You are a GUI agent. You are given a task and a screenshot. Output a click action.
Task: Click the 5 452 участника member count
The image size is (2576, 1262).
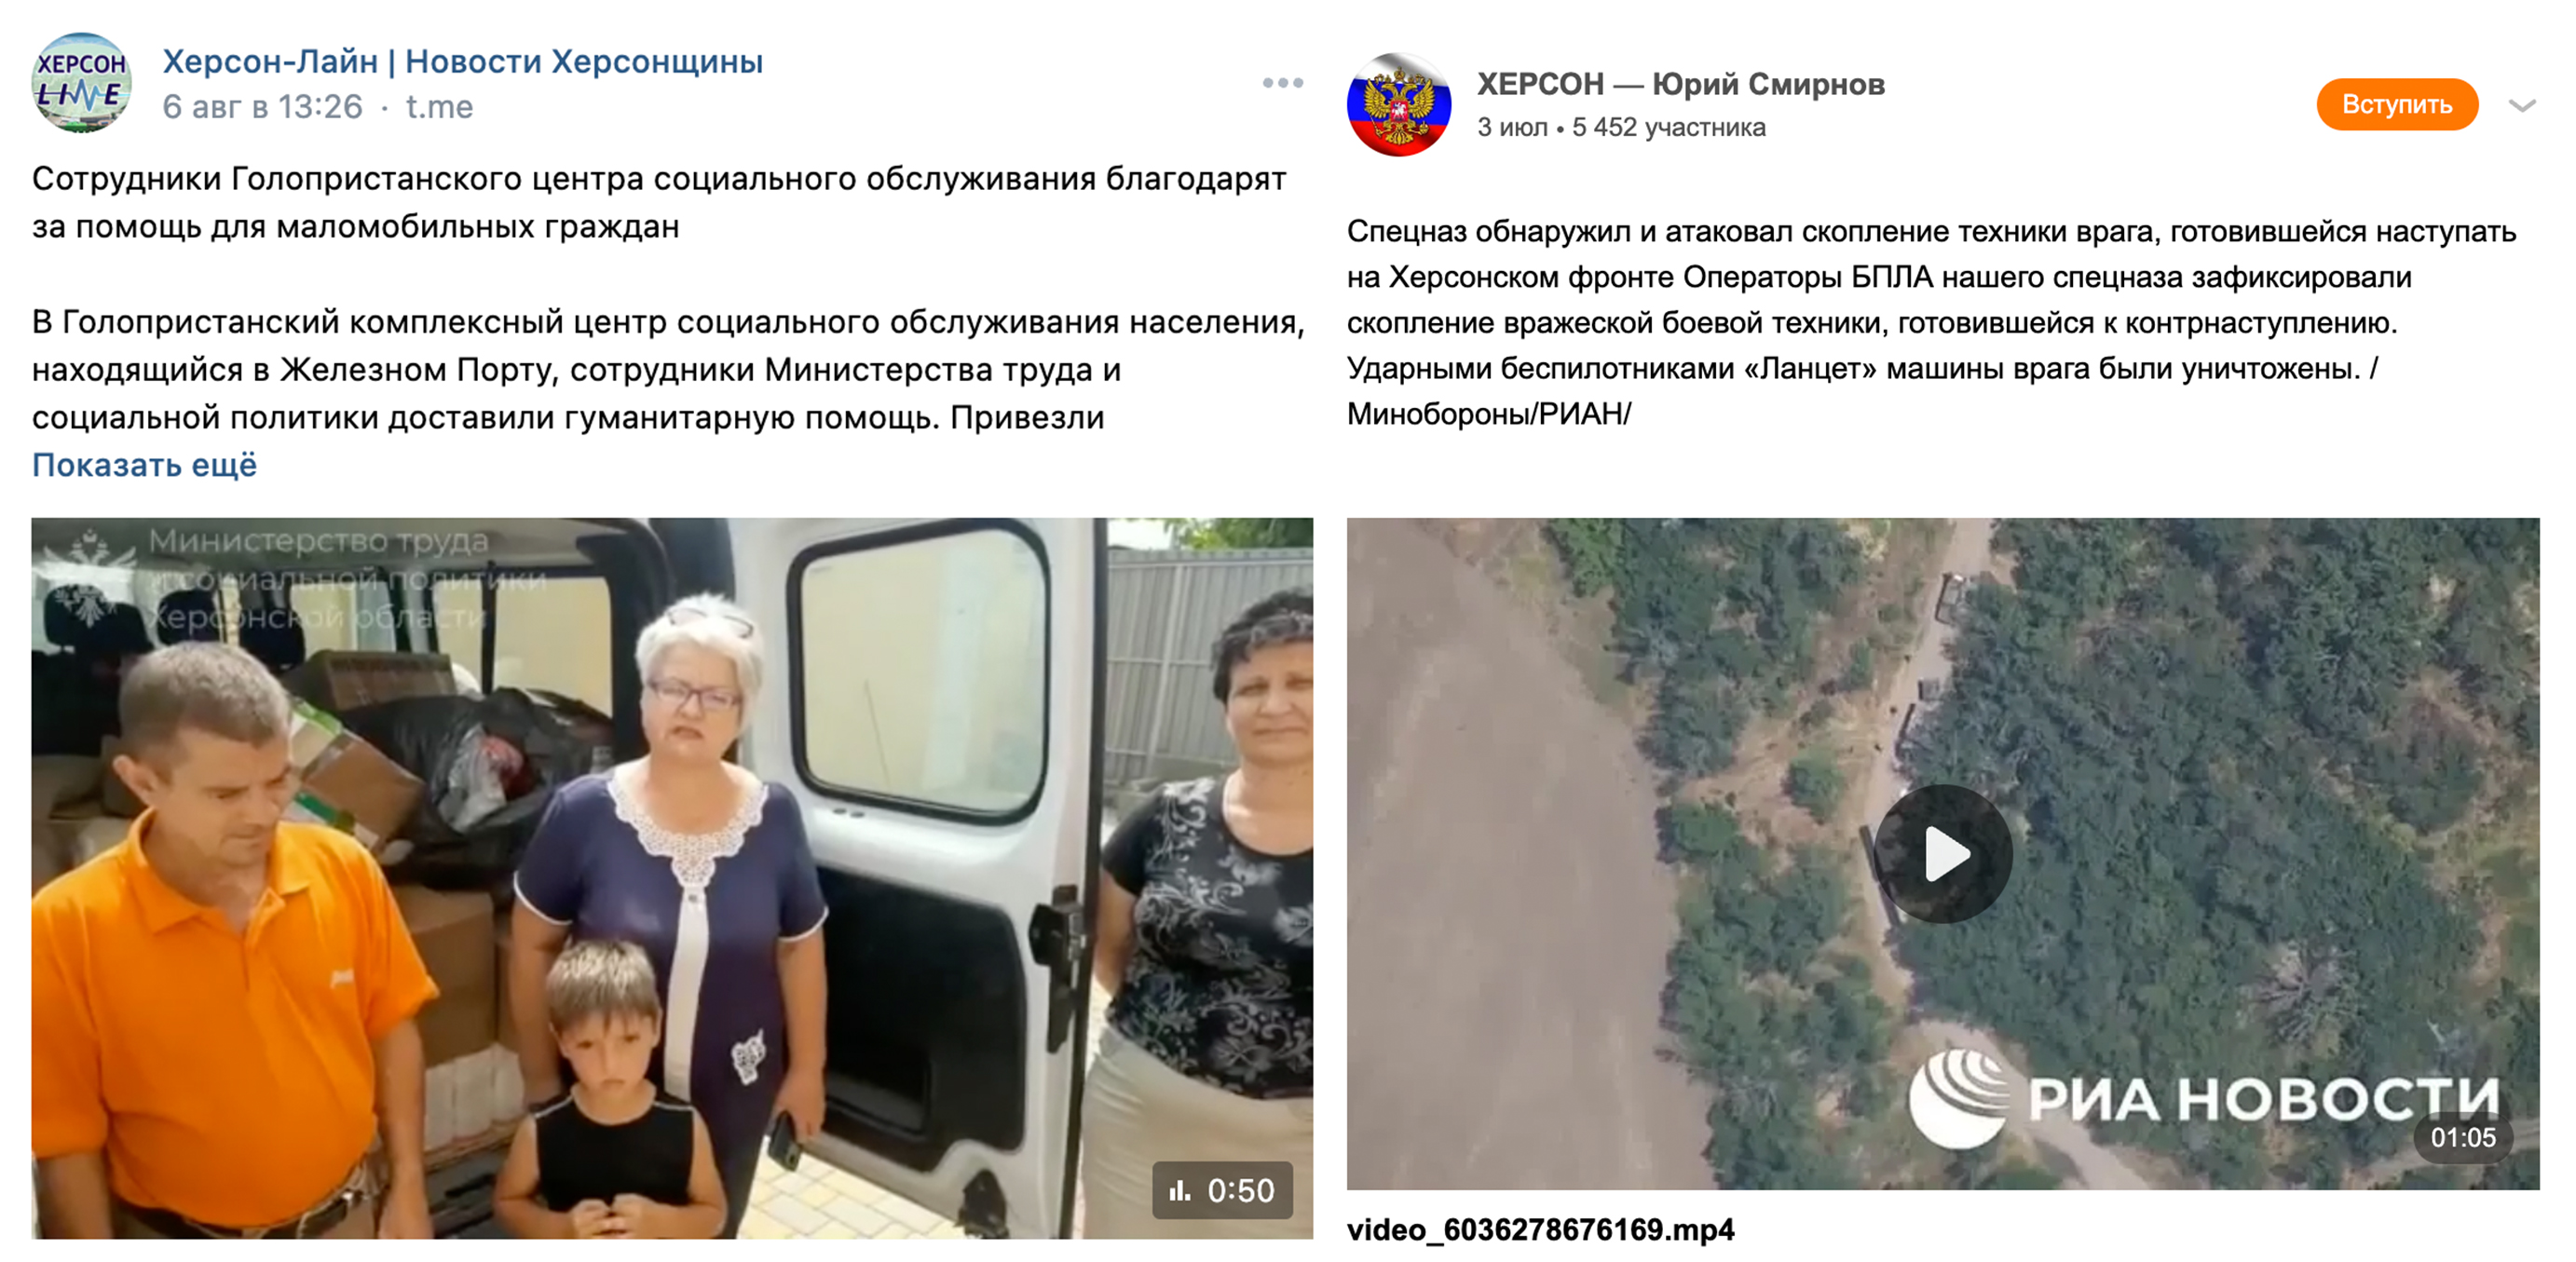(x=1669, y=128)
